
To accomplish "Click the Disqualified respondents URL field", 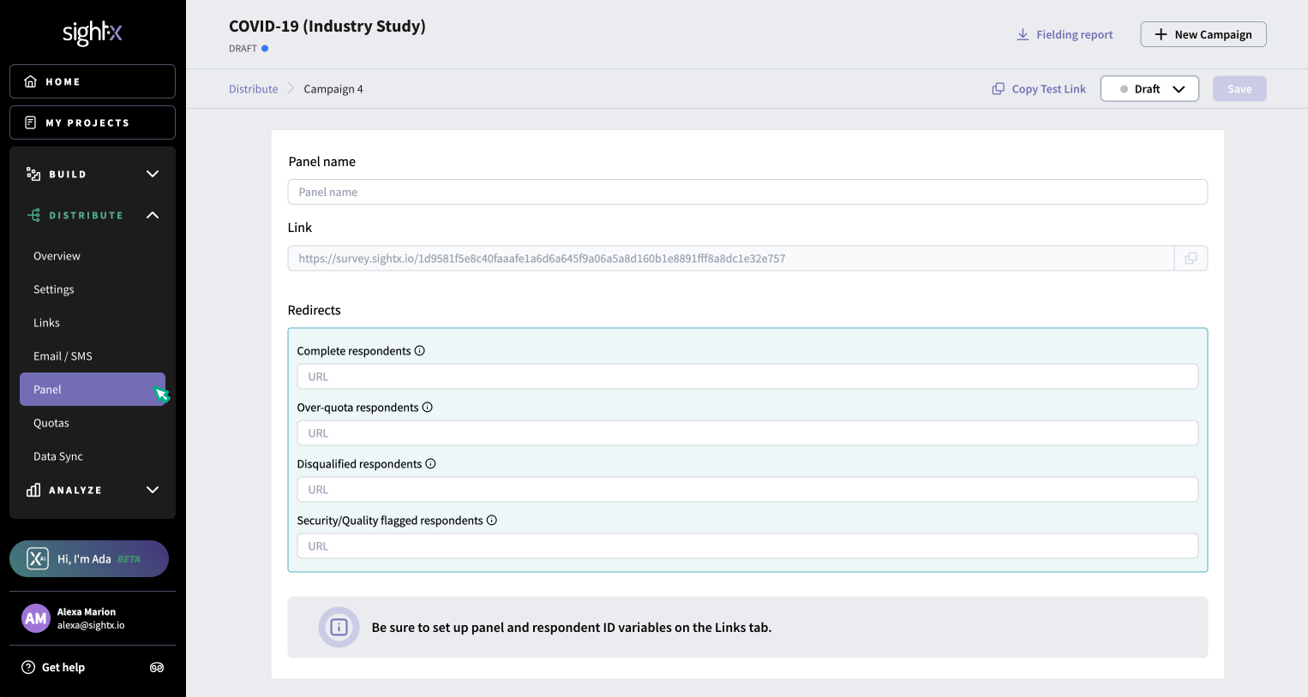I will [x=747, y=490].
